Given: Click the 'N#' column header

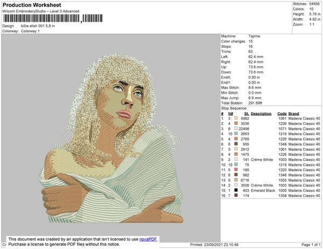Looking at the screenshot, I should coord(230,114).
